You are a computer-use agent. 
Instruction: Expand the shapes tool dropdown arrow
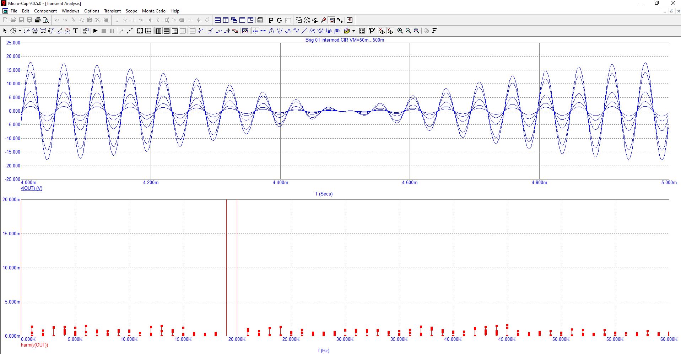[x=20, y=31]
